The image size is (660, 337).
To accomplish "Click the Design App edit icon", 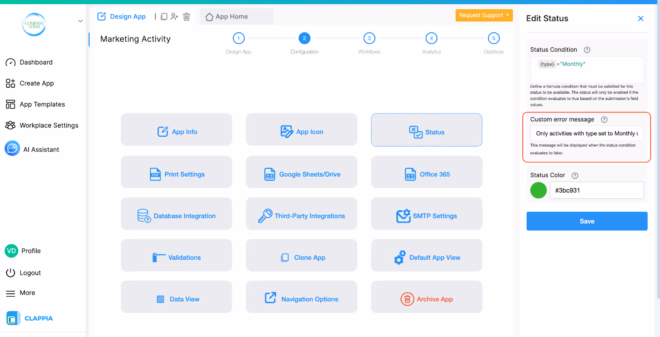I will point(101,16).
